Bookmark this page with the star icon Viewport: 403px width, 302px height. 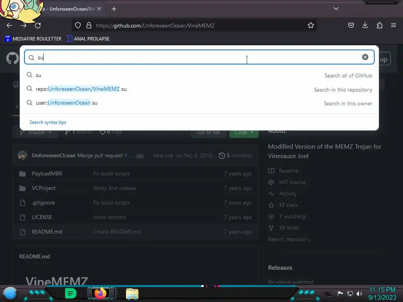(311, 25)
